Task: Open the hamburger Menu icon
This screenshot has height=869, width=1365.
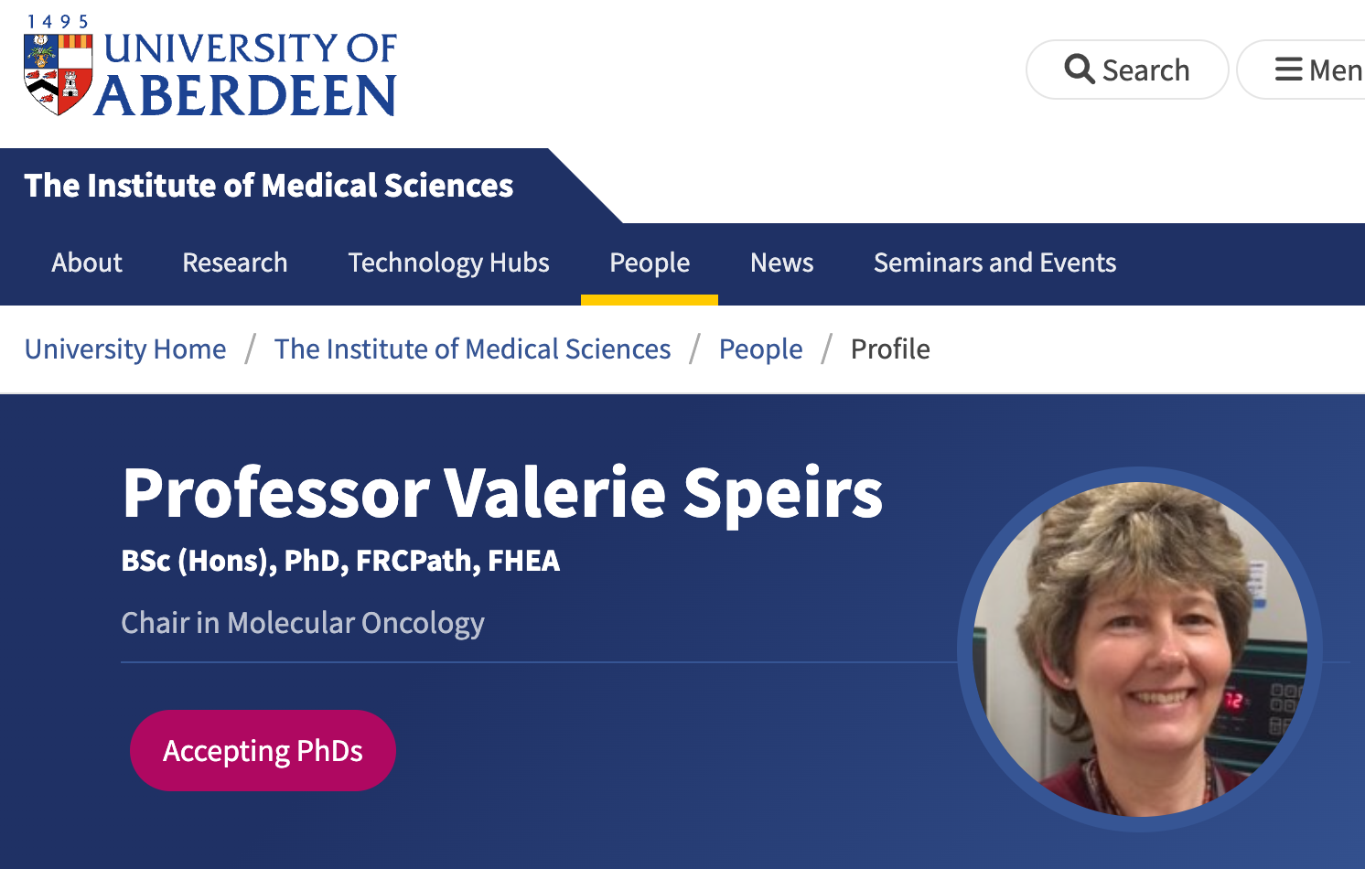Action: [1288, 70]
